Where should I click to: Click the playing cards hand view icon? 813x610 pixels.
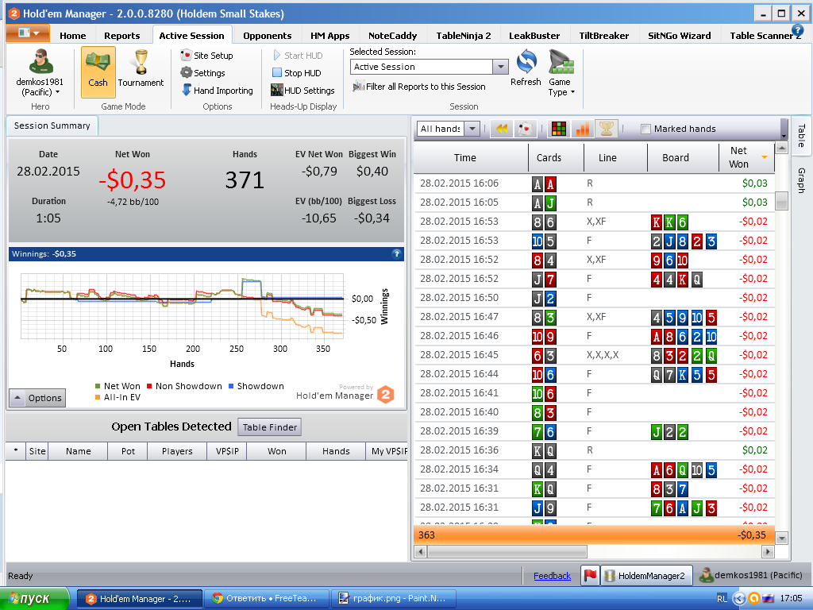(x=526, y=129)
